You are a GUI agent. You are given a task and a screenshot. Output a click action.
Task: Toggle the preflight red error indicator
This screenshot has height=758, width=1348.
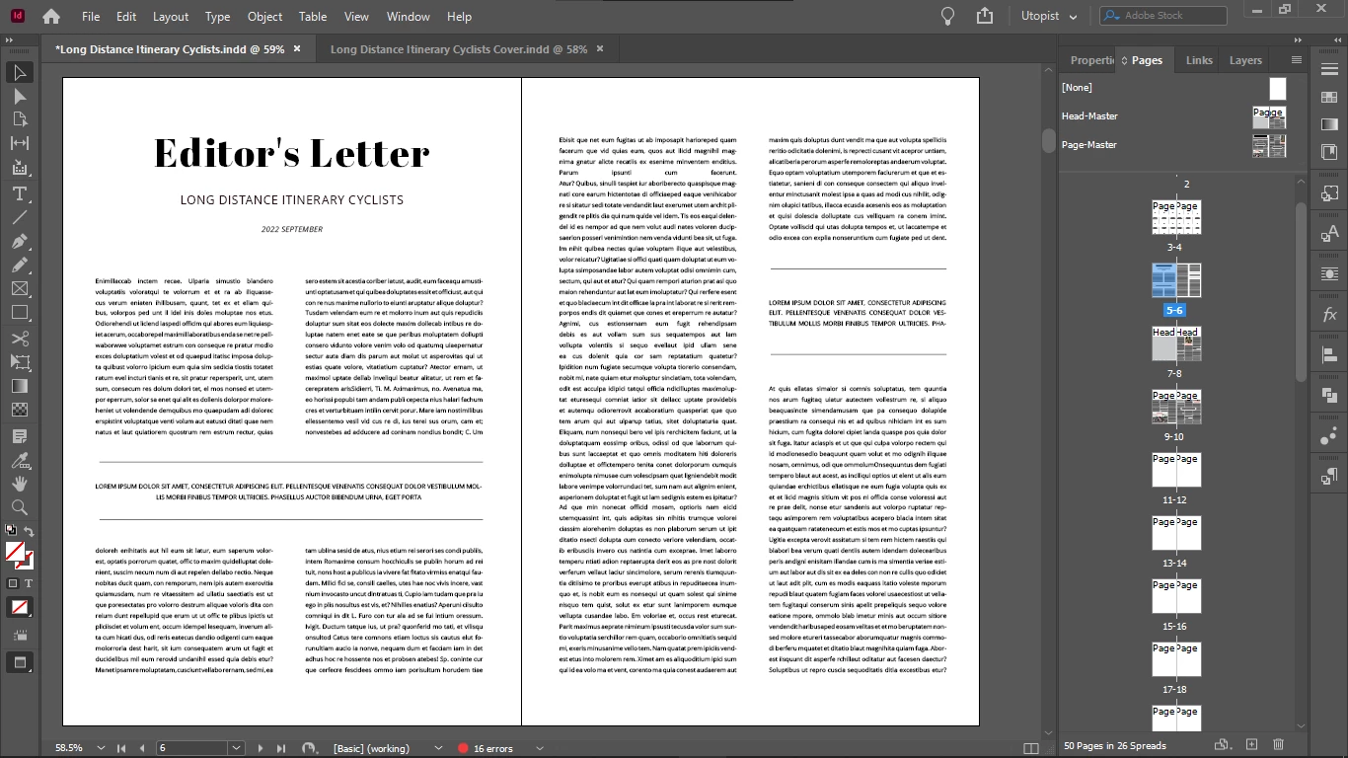[464, 749]
